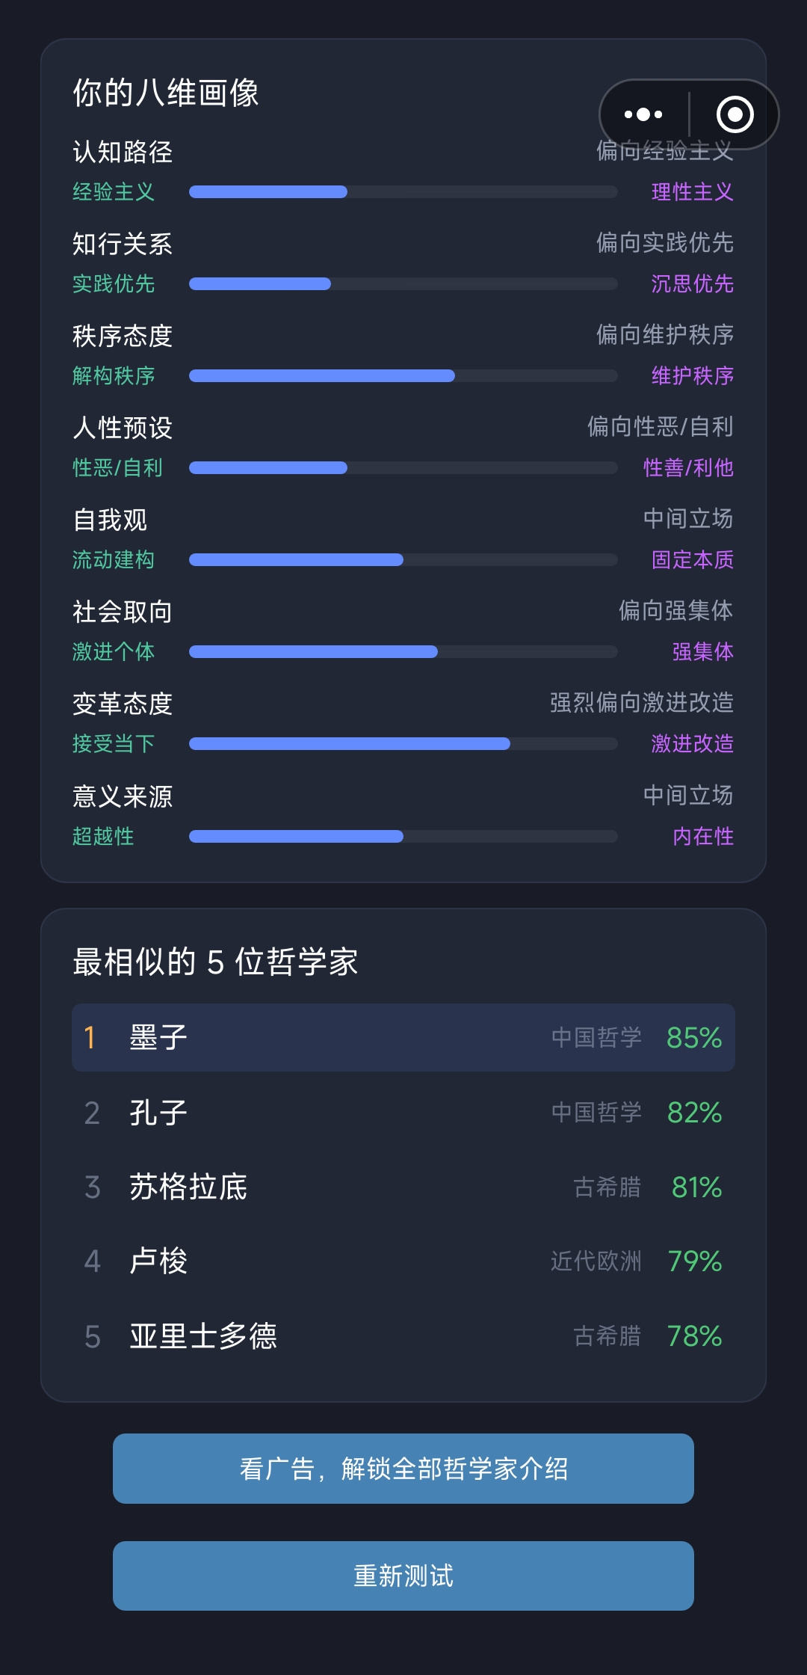The width and height of the screenshot is (807, 1675).
Task: Select the 孔子 philosopher row
Action: 403,1112
